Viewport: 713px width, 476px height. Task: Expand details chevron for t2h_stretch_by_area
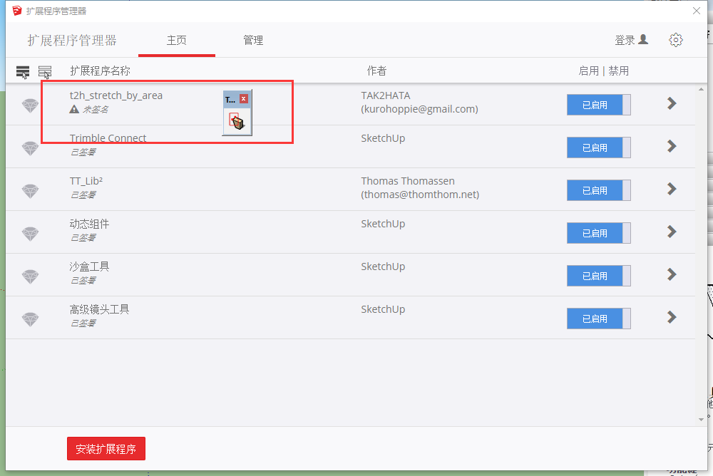tap(672, 103)
